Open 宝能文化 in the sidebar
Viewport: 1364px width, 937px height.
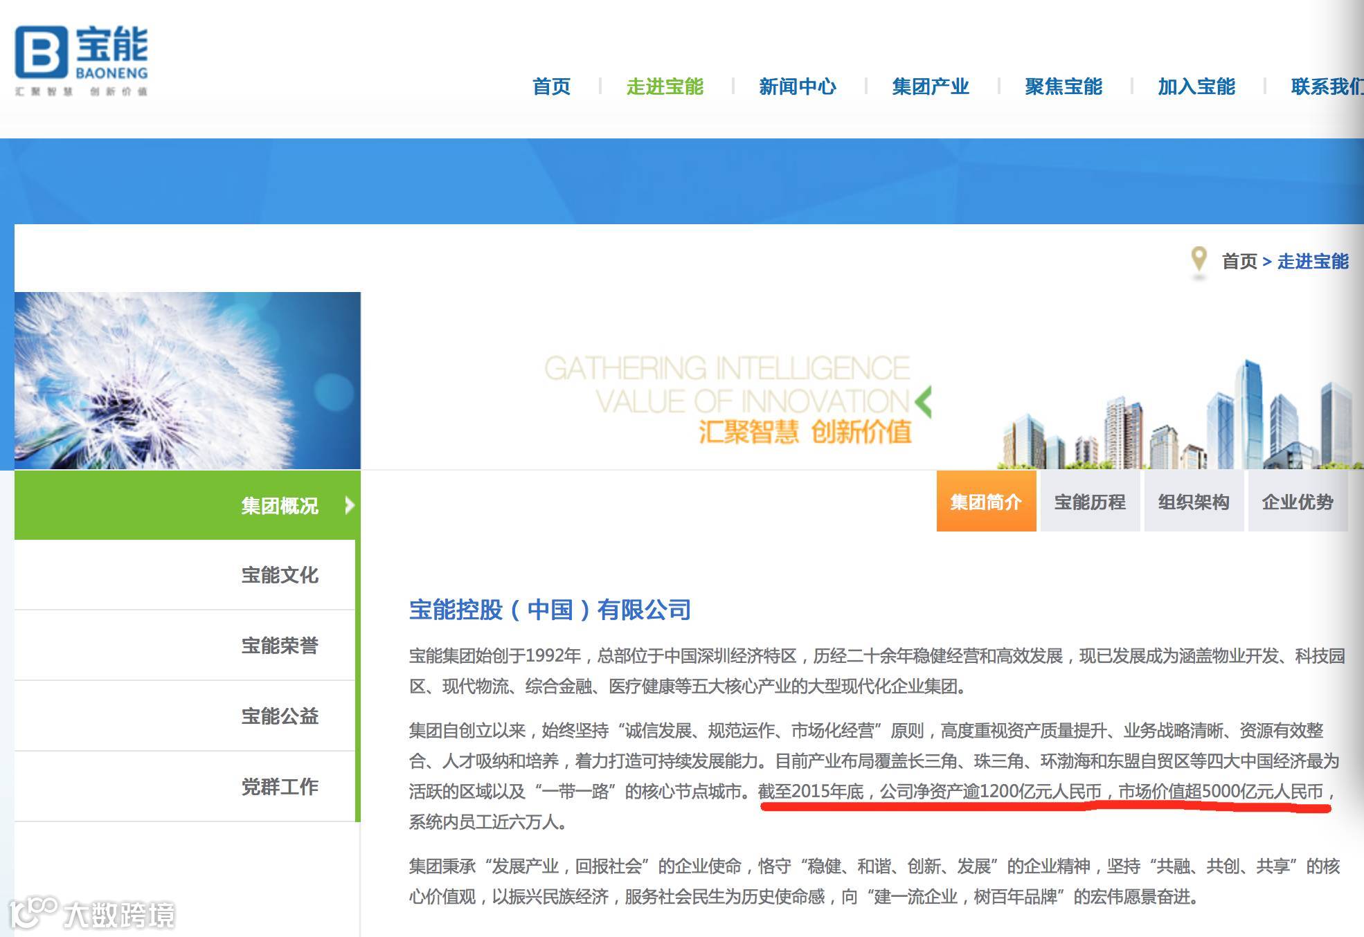click(280, 575)
